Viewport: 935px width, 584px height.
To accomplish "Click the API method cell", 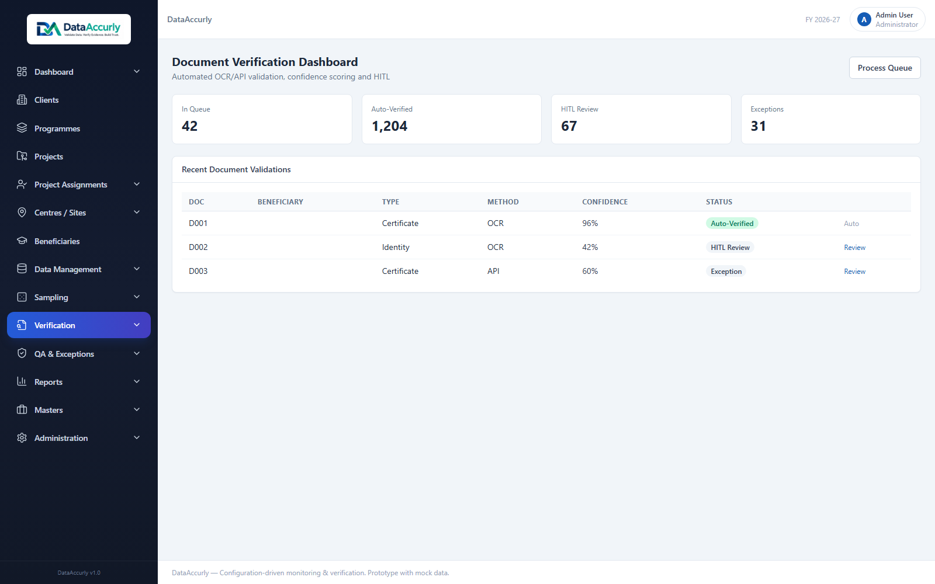I will (493, 271).
